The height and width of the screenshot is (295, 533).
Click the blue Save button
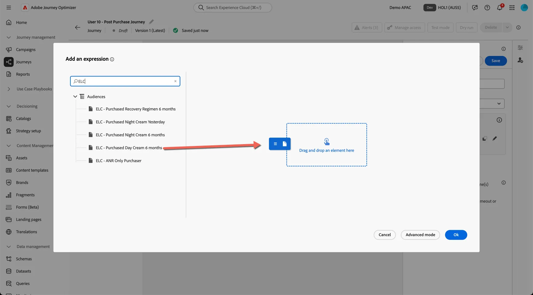point(496,61)
